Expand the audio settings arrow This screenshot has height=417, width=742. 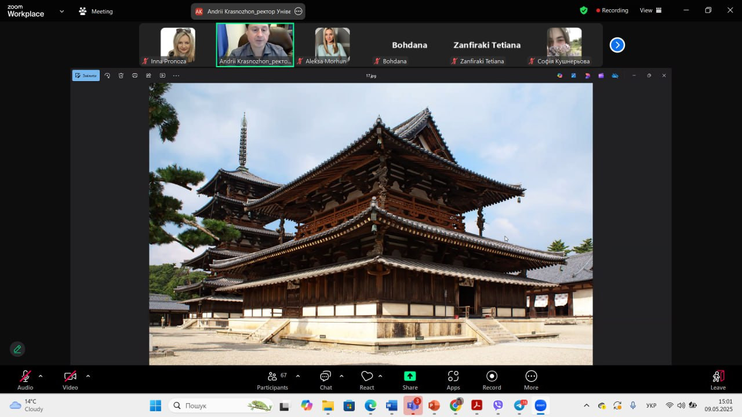click(x=41, y=376)
